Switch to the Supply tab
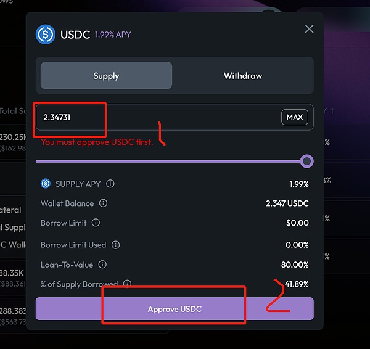 [106, 76]
